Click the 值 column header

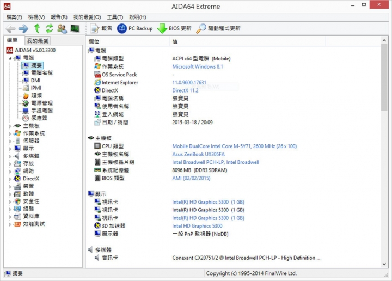coord(248,41)
